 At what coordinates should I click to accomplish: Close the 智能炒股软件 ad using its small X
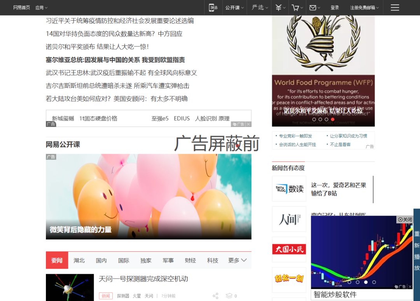[410, 287]
